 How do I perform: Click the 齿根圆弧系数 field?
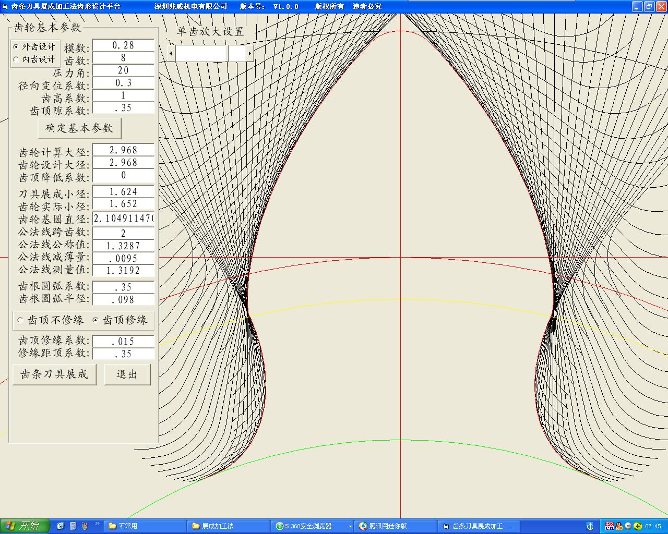pos(123,287)
